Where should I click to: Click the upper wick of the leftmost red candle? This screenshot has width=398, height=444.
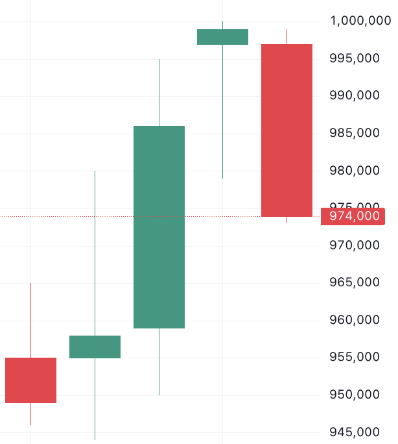[x=30, y=320]
